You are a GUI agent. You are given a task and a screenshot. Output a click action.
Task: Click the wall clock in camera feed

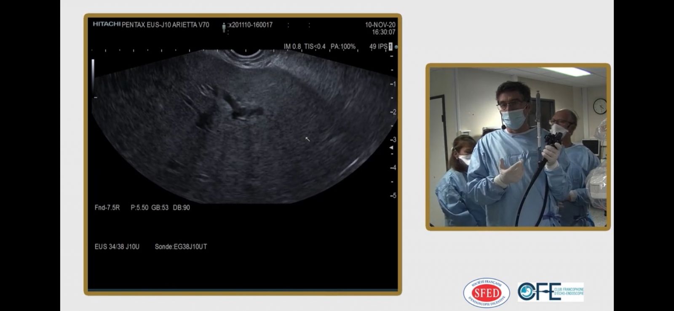600,106
